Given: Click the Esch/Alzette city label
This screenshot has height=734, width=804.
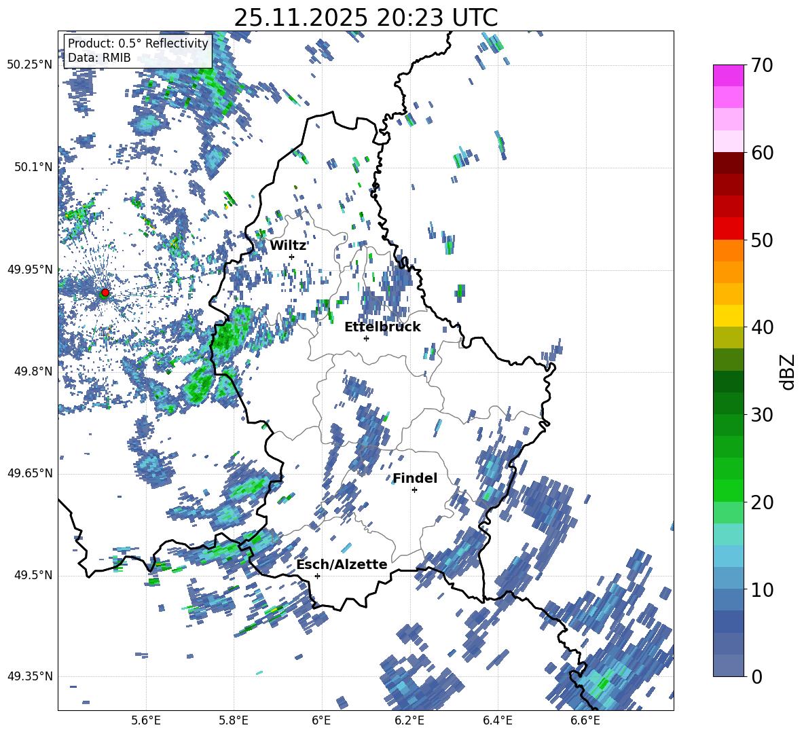Looking at the screenshot, I should click(342, 564).
